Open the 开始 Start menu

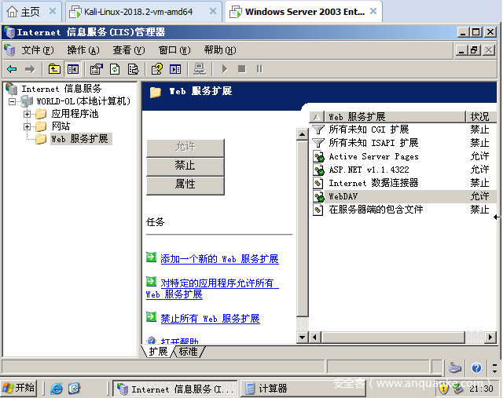18,388
